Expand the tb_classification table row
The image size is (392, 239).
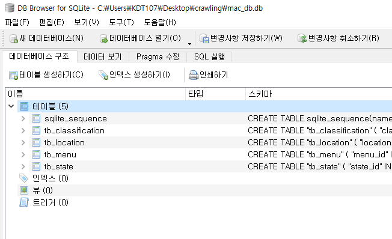click(x=23, y=130)
